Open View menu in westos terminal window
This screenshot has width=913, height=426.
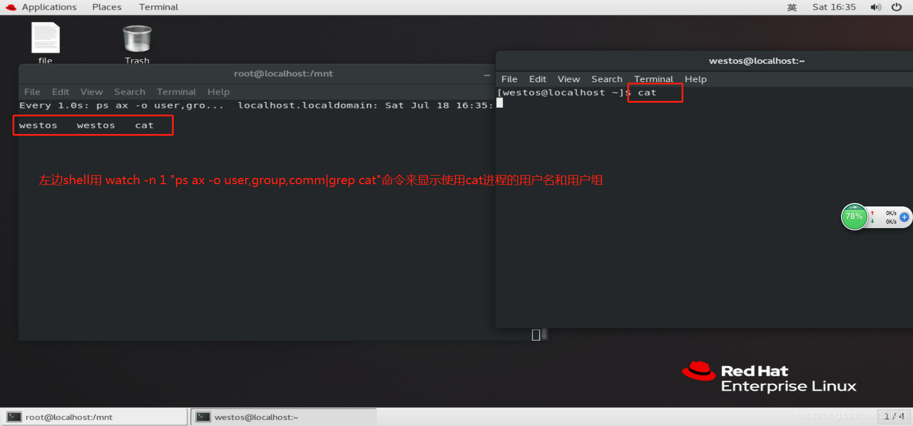(x=568, y=79)
